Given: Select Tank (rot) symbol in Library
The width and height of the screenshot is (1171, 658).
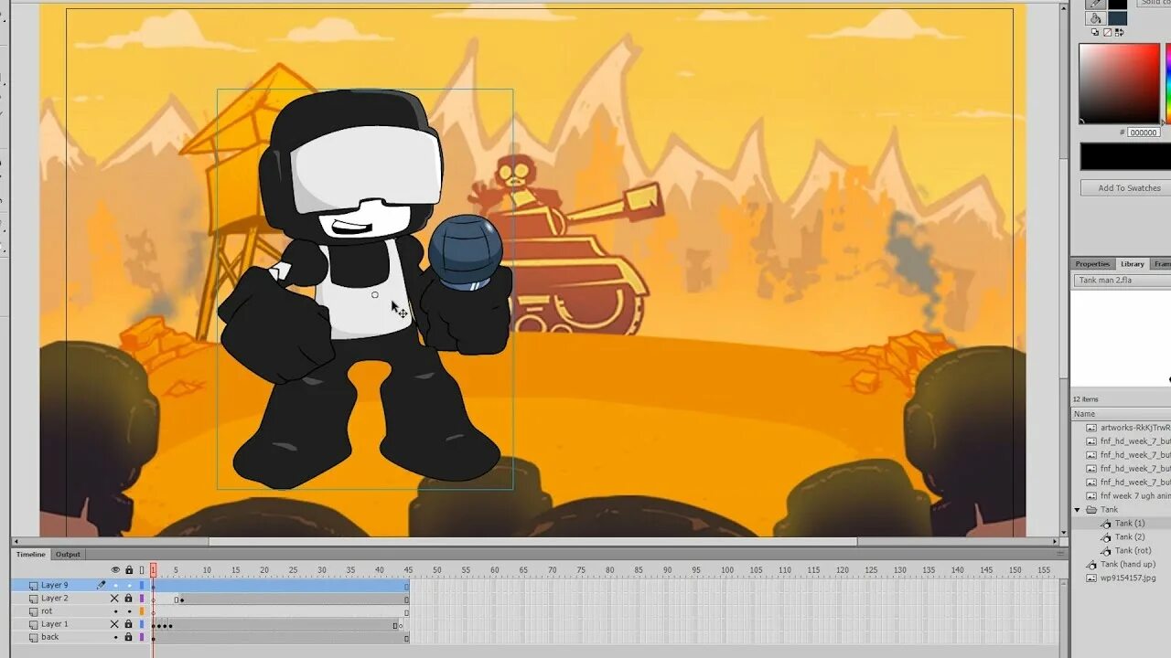Looking at the screenshot, I should (x=1133, y=551).
